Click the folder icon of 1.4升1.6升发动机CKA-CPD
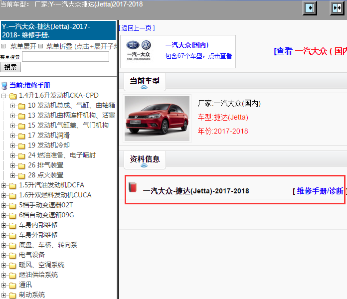The image size is (347, 299). point(12,96)
